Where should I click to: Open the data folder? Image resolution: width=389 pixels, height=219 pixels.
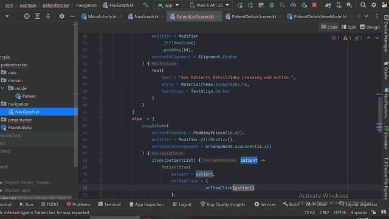(9, 72)
